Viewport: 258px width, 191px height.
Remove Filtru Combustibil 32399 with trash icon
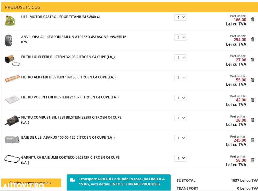point(253,120)
